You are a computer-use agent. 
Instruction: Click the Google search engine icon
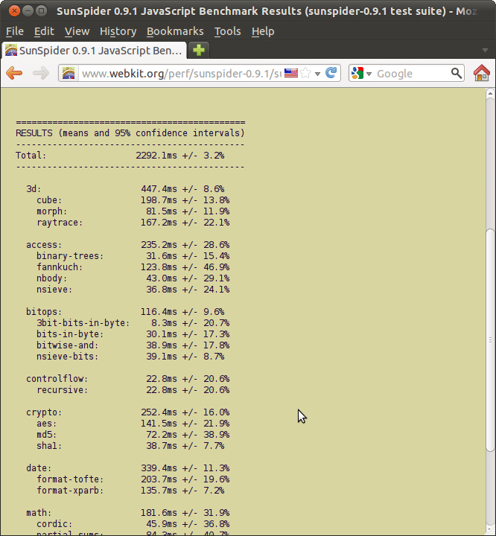[x=357, y=73]
